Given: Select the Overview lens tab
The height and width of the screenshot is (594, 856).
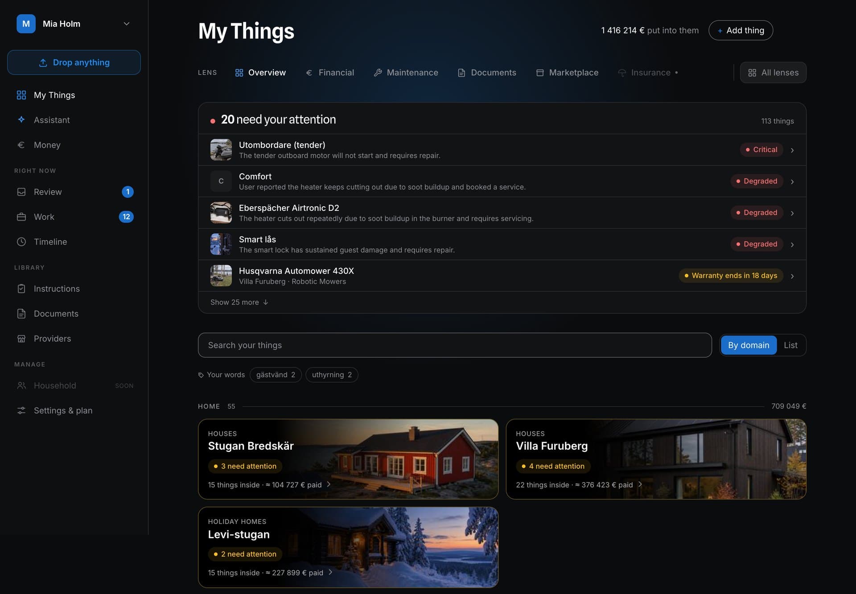Looking at the screenshot, I should coord(260,73).
